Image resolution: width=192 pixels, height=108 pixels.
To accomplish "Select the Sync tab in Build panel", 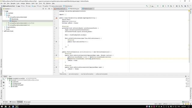I will pos(10,76).
